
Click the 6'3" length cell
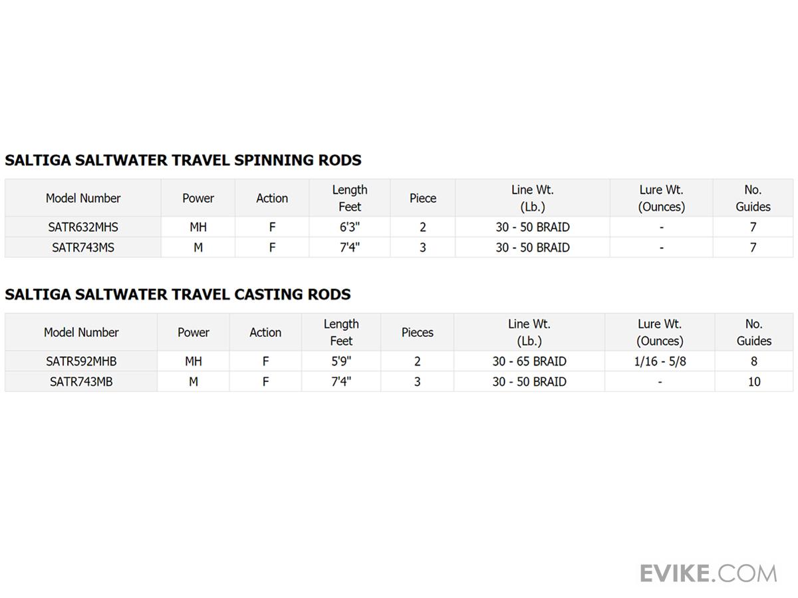click(x=350, y=227)
